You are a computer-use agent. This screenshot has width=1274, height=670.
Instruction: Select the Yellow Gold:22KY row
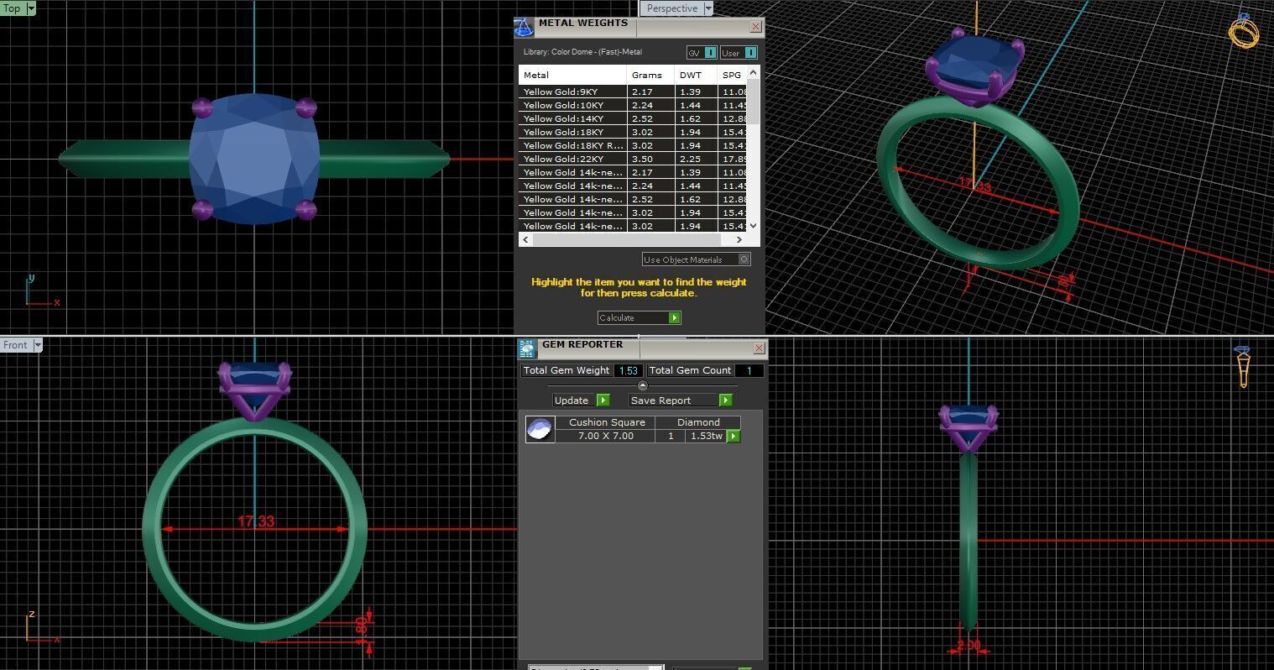pos(633,159)
